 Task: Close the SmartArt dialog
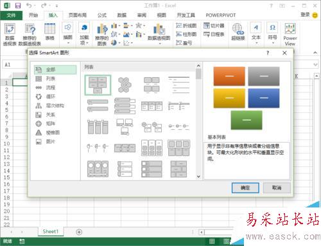284,53
